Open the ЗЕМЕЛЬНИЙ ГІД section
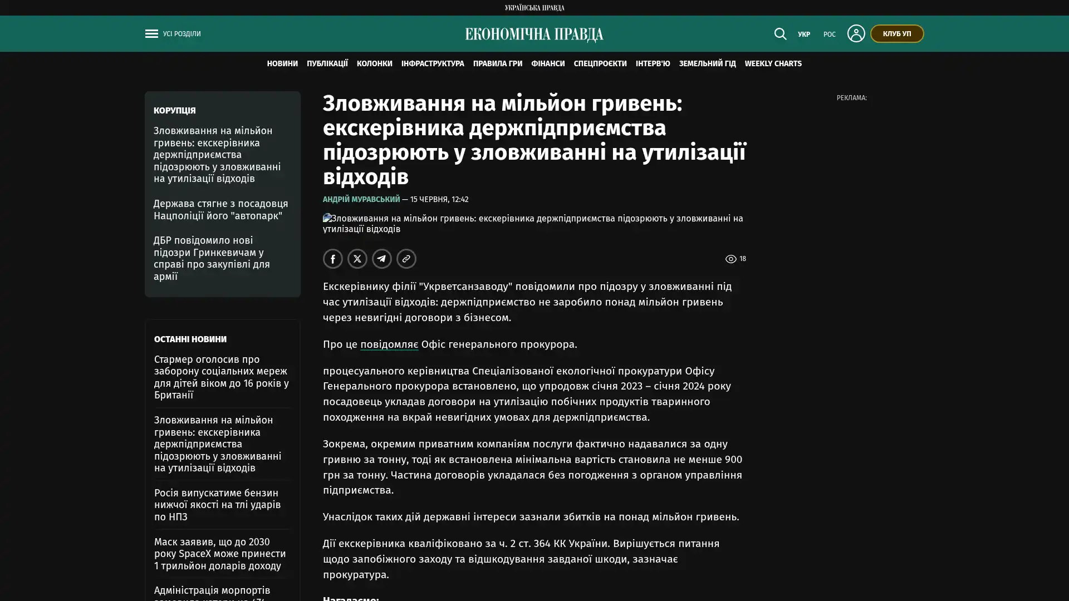 (707, 63)
